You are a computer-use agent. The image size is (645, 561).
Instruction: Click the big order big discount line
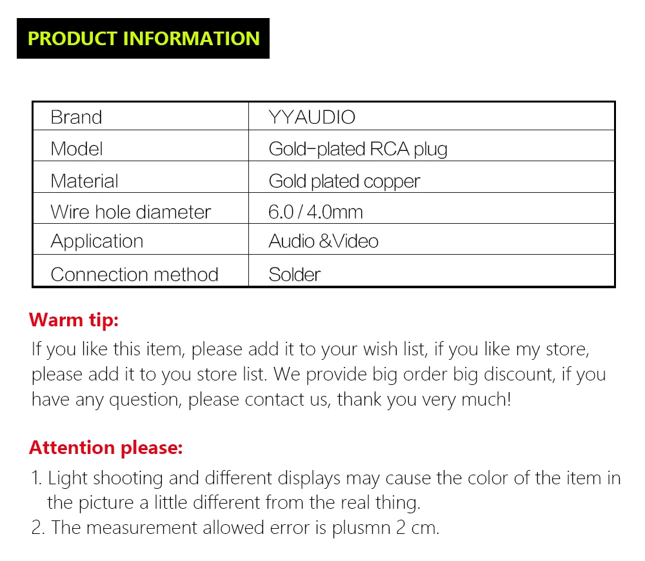click(x=319, y=375)
